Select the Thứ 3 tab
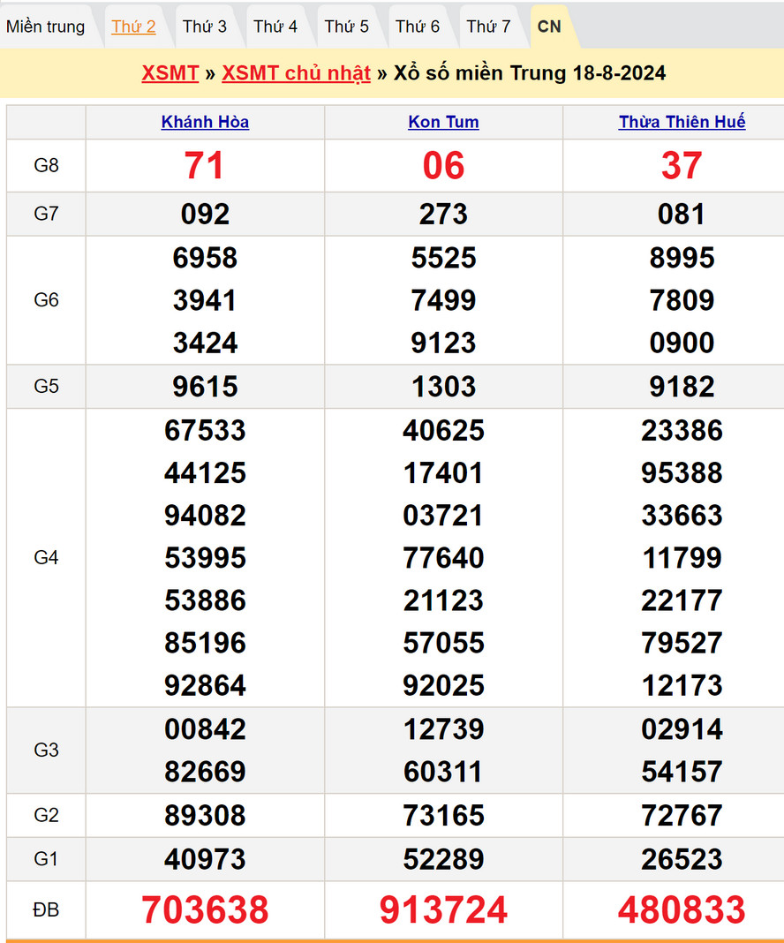This screenshot has height=943, width=784. [x=205, y=26]
